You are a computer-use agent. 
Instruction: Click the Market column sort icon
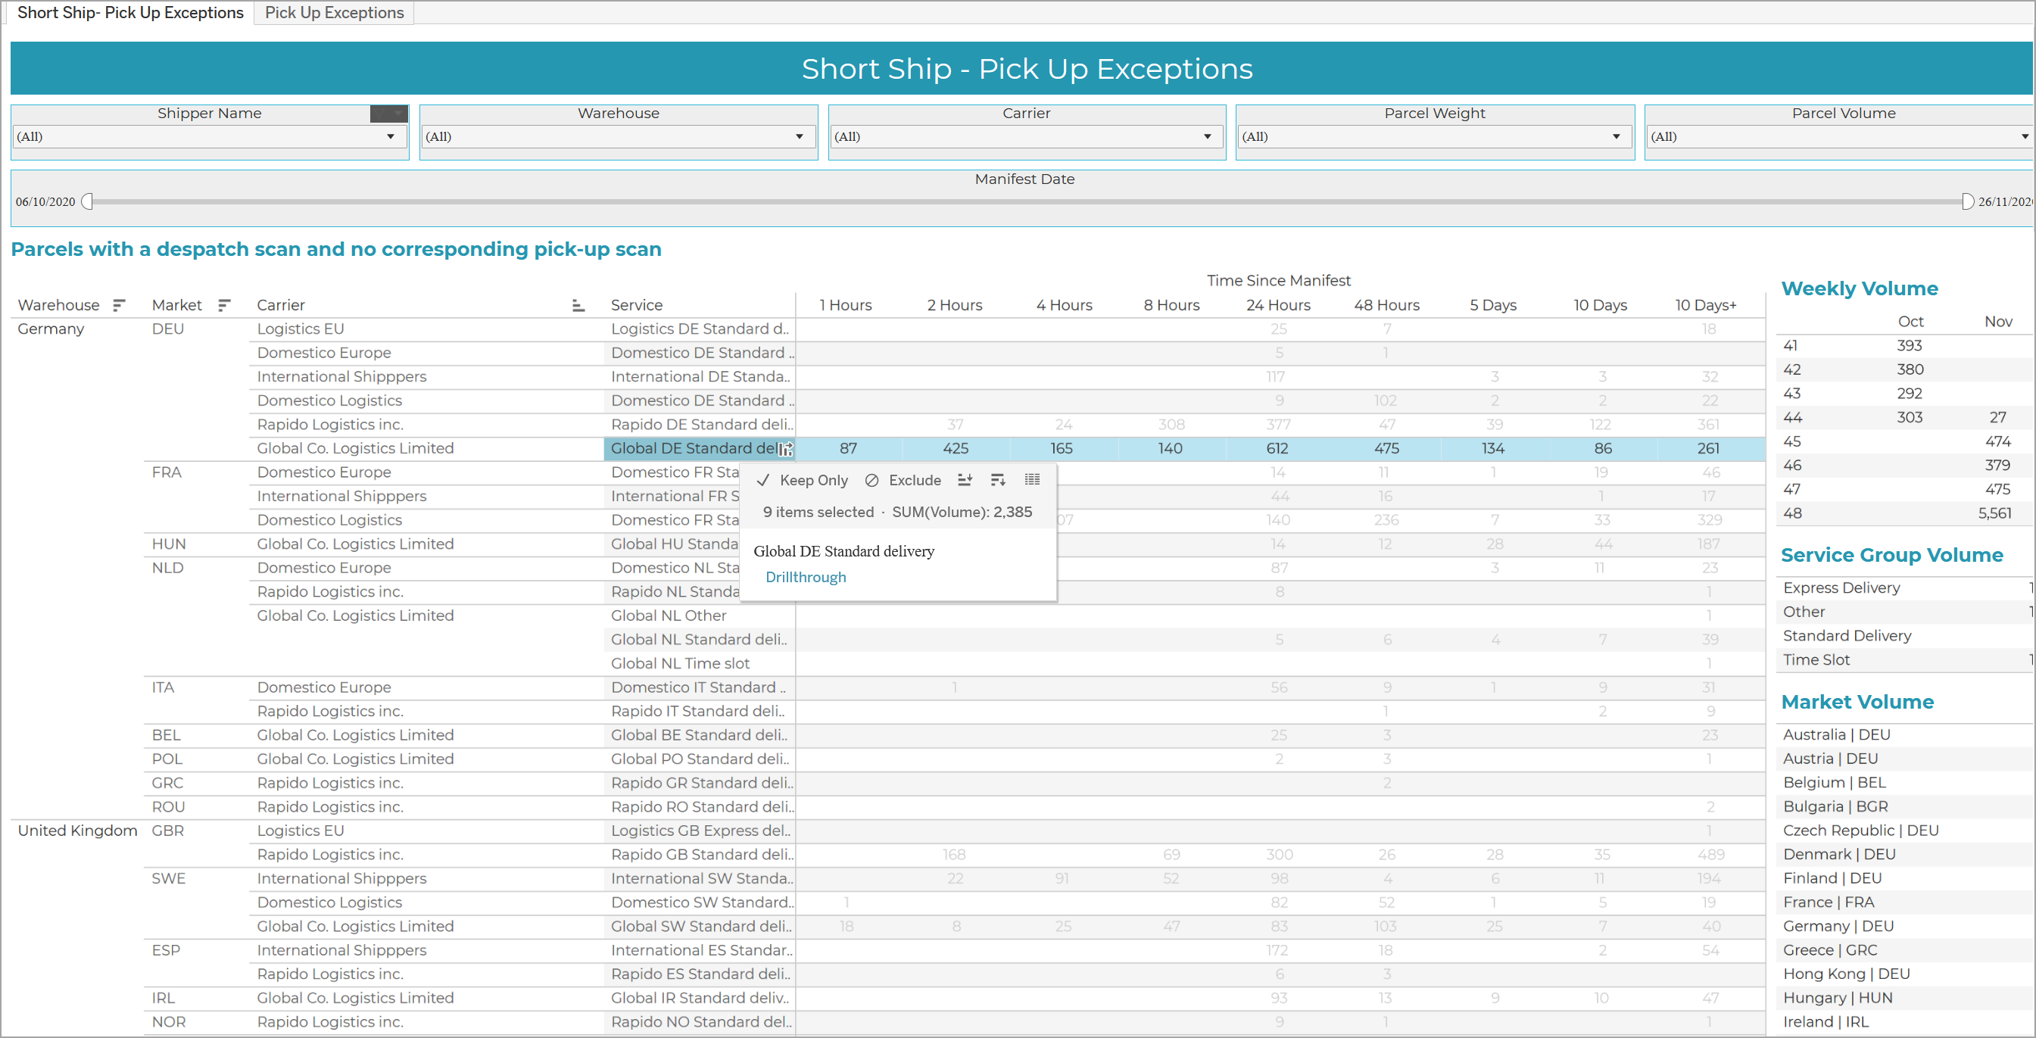click(x=223, y=305)
